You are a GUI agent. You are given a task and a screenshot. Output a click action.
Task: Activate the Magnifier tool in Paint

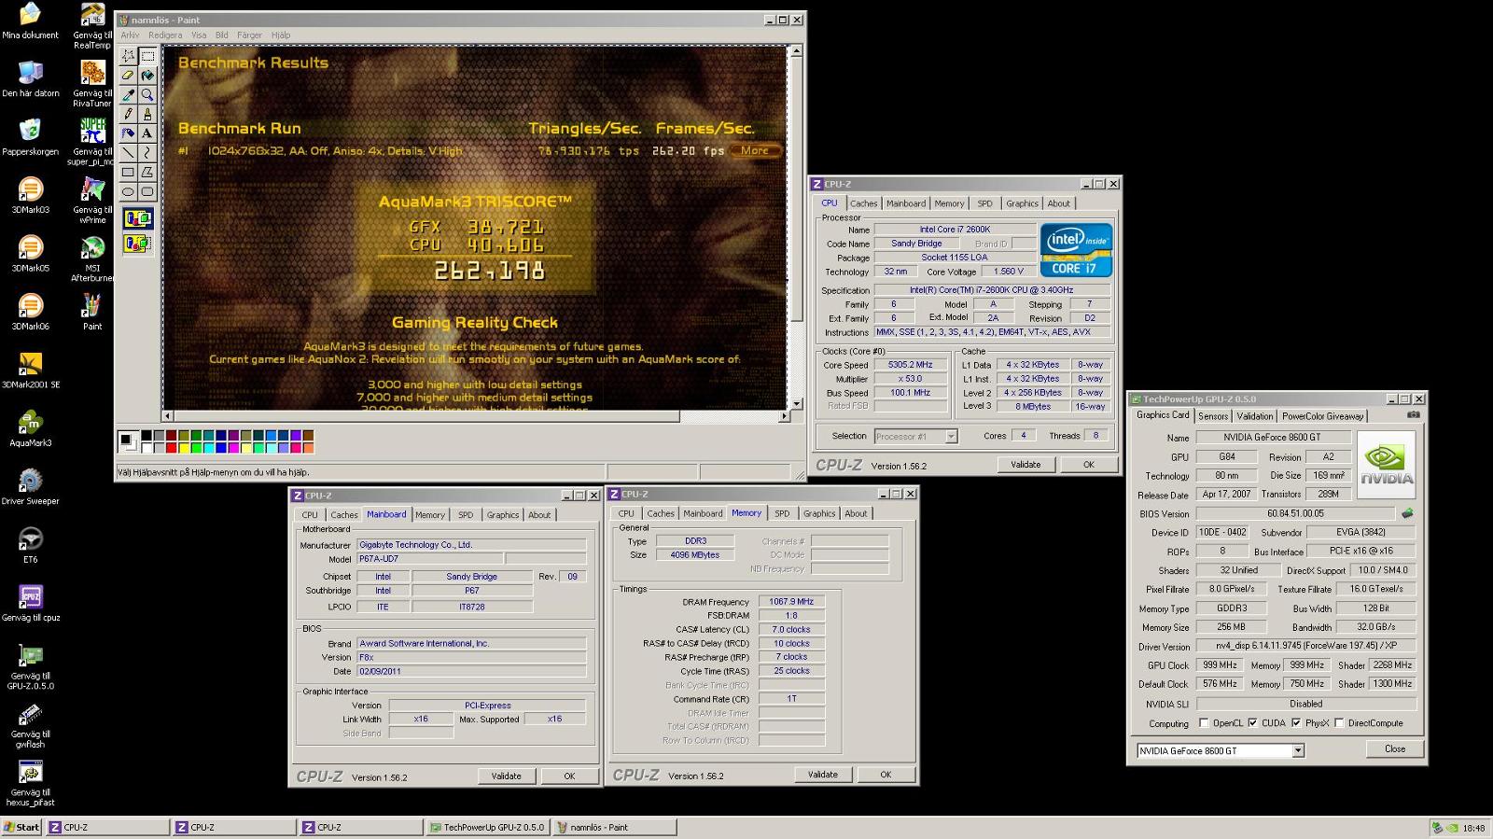(x=147, y=95)
